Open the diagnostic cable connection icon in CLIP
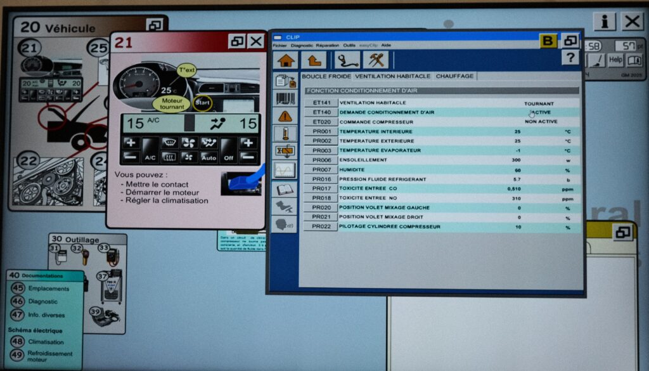649x371 pixels. click(347, 60)
